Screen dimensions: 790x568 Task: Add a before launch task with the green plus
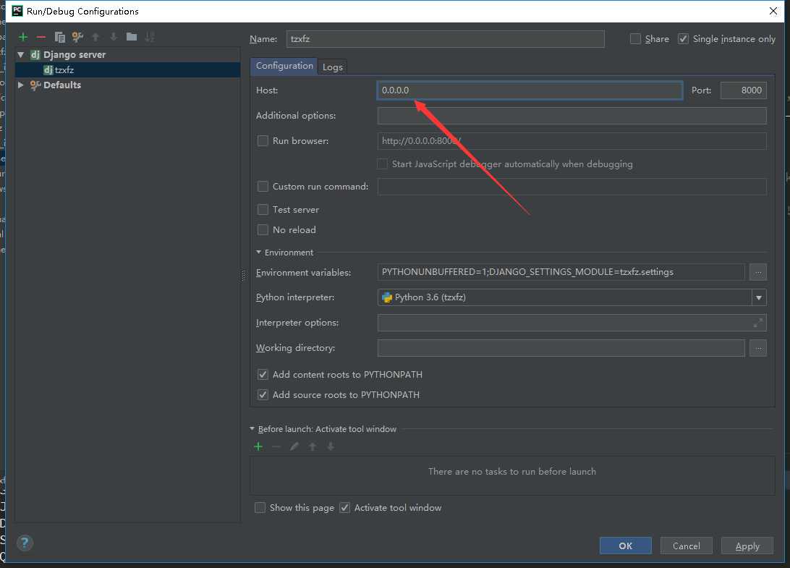[x=258, y=446]
